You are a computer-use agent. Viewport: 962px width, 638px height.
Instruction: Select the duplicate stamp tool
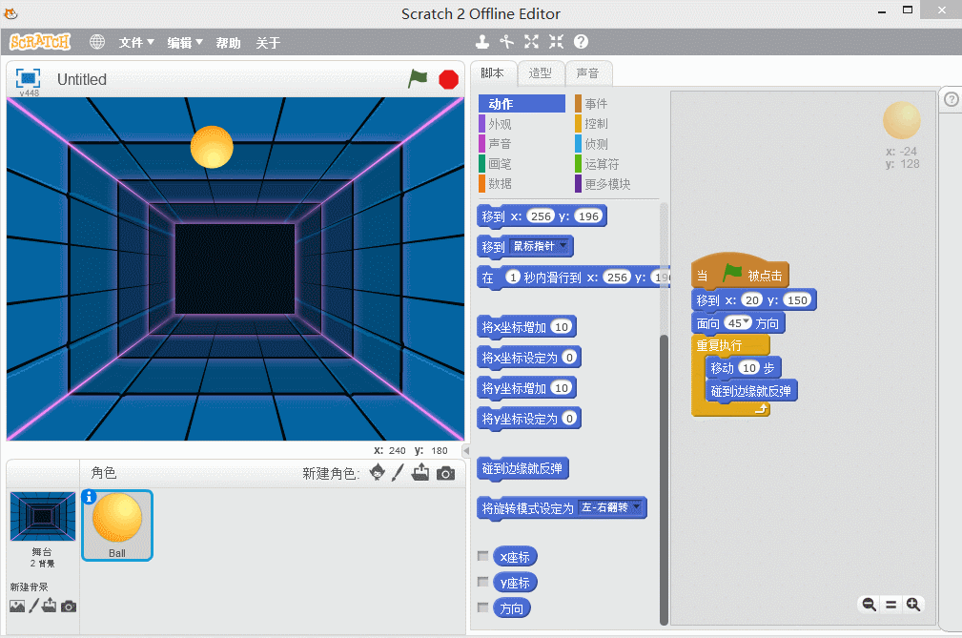pyautogui.click(x=482, y=42)
